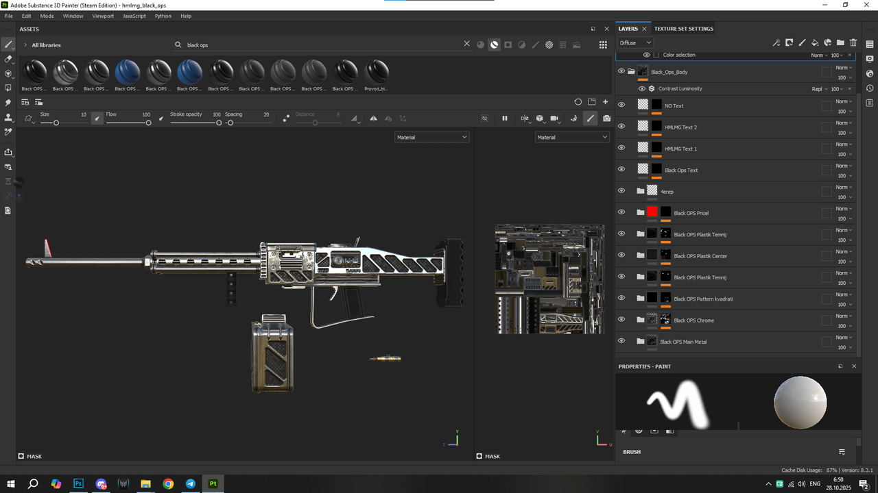Image resolution: width=878 pixels, height=493 pixels.
Task: Clear the assets search field
Action: pos(467,44)
